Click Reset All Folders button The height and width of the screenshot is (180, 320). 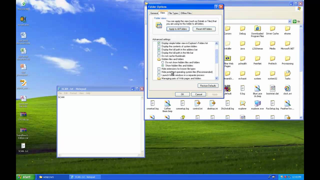click(x=204, y=29)
